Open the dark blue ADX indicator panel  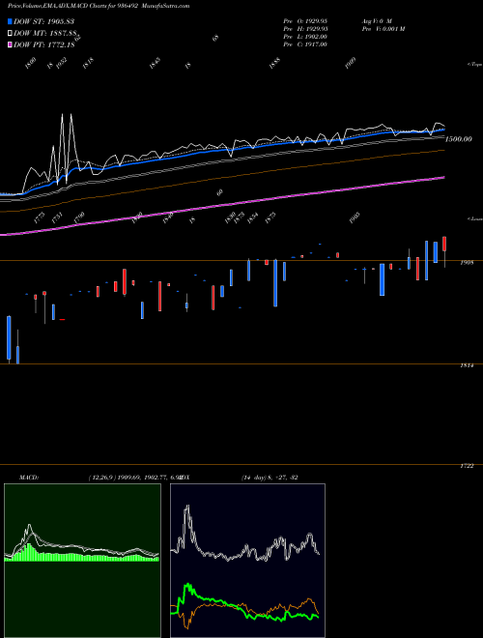point(247,561)
